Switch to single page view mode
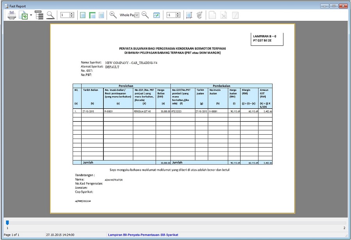The width and height of the screenshot is (351, 240). point(83,15)
